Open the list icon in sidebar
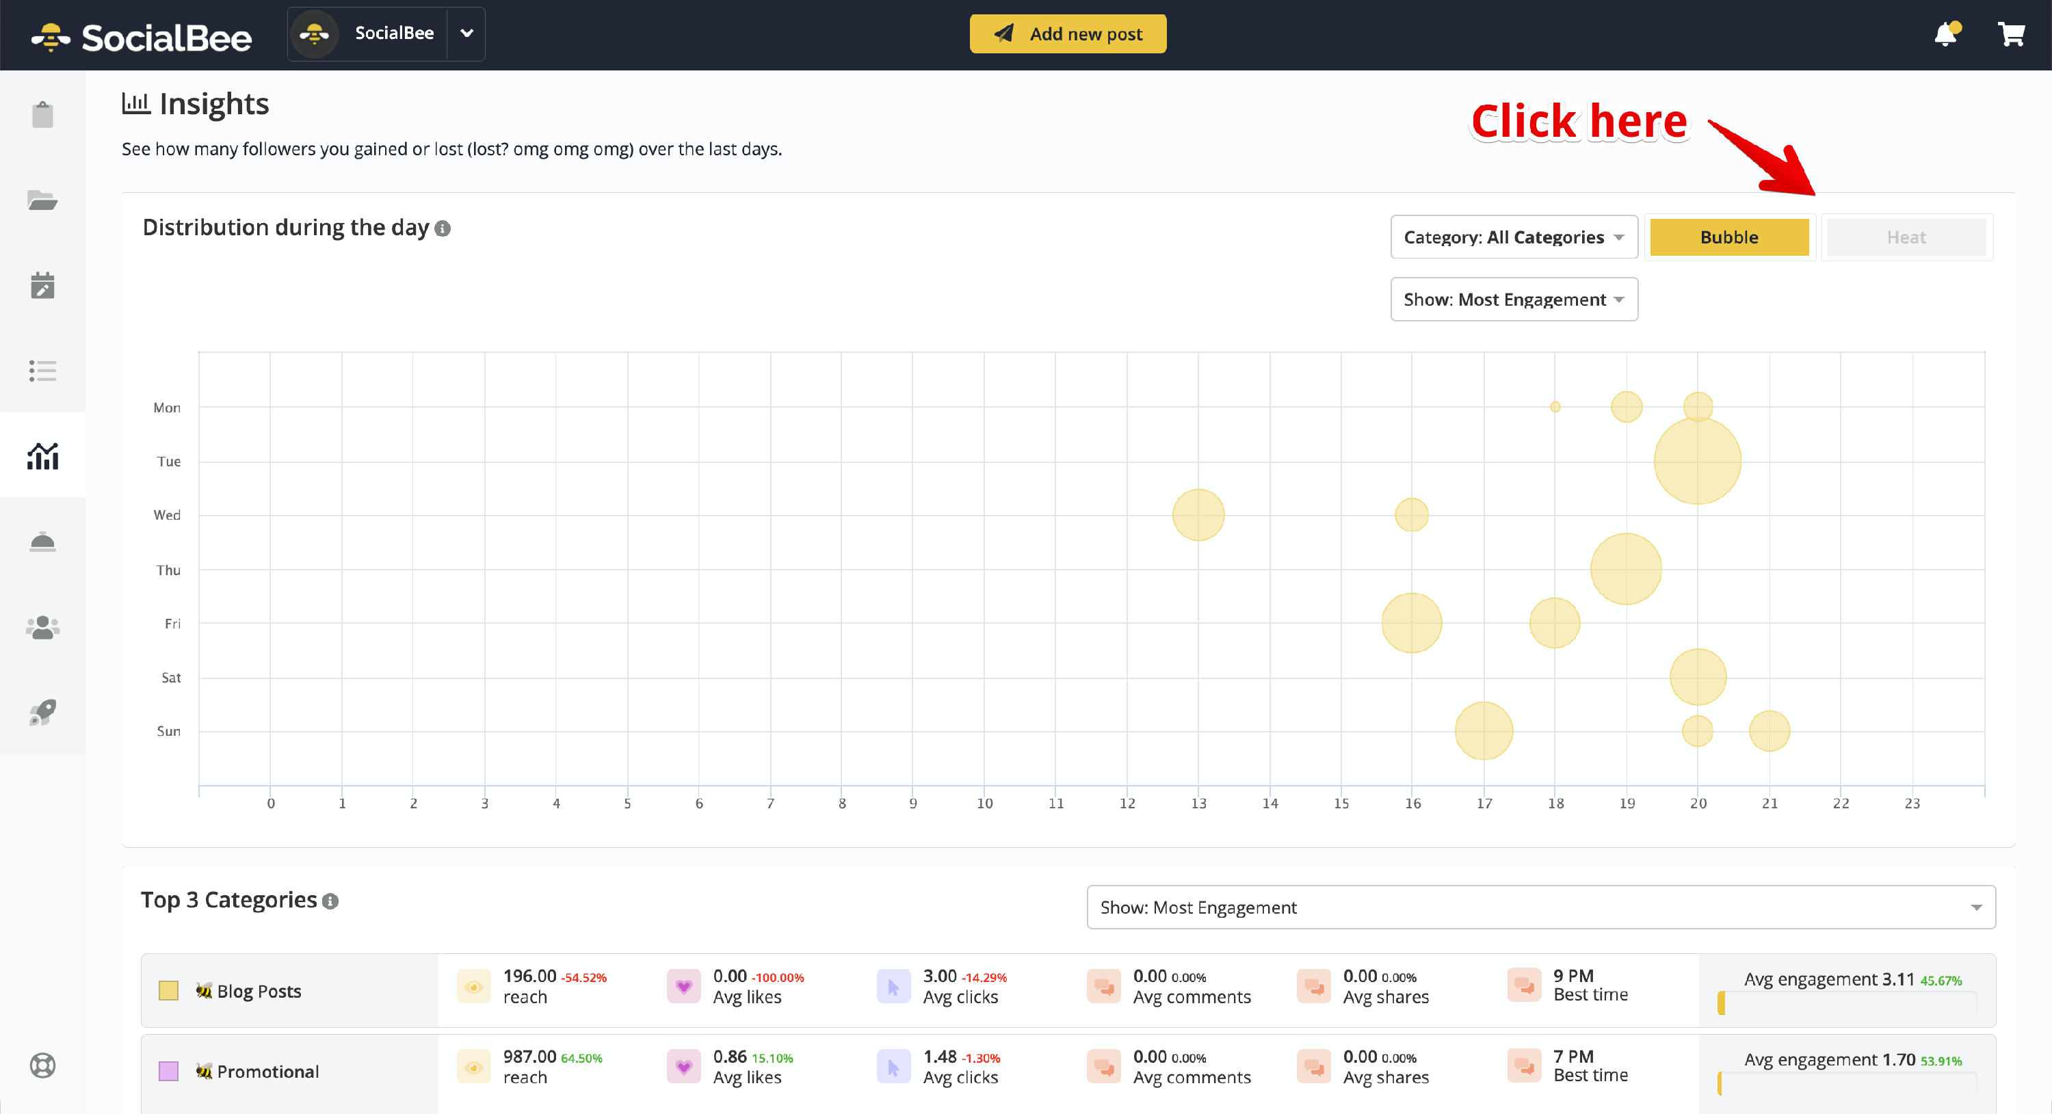The width and height of the screenshot is (2052, 1114). coord(42,370)
